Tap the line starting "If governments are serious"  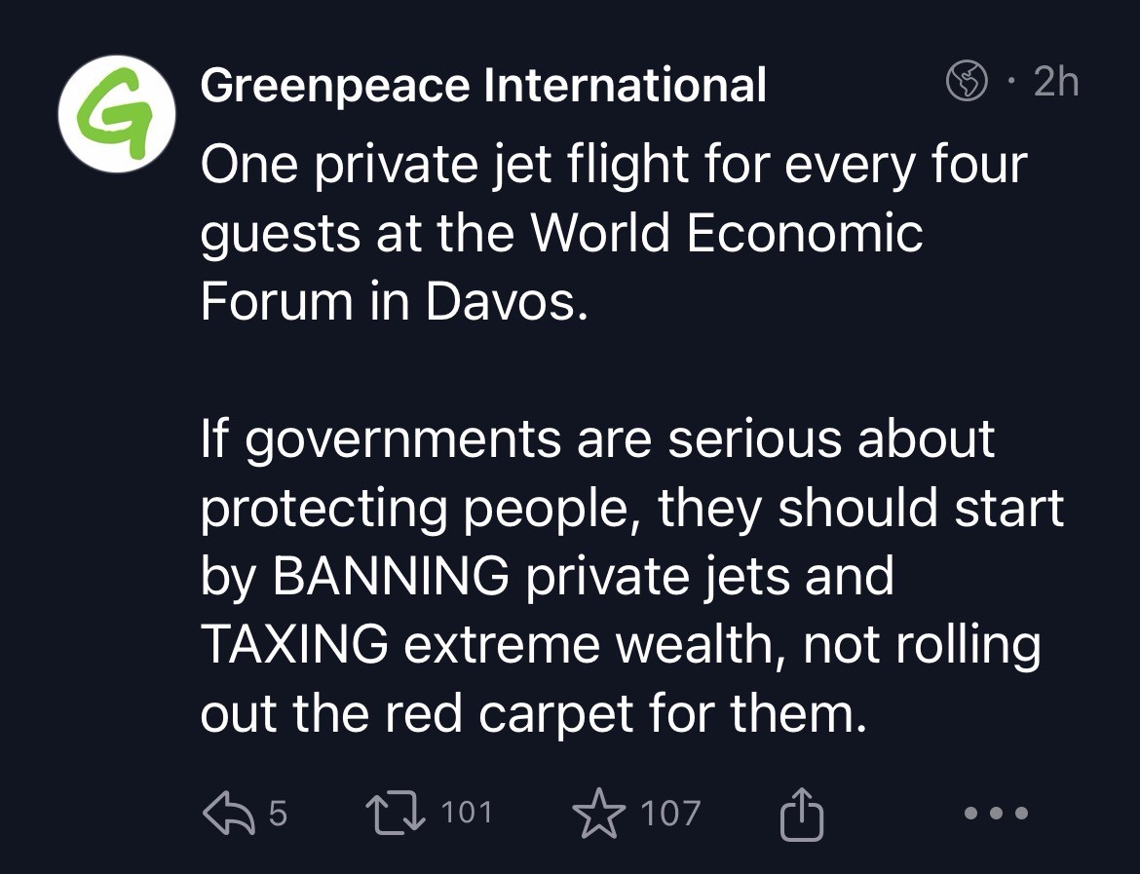click(x=596, y=439)
